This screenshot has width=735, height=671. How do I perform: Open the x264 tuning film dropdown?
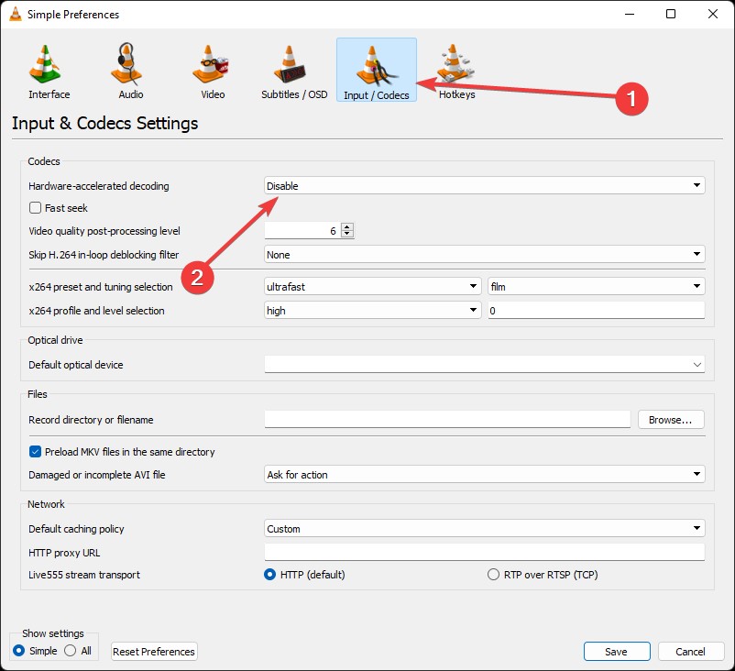pyautogui.click(x=596, y=287)
